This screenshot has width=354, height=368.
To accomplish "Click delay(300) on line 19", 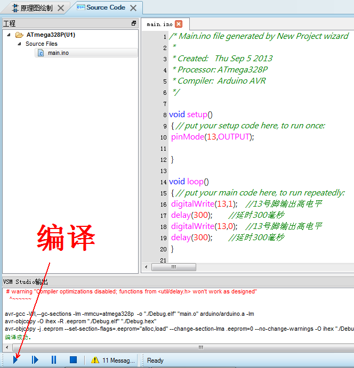I will pos(192,238).
